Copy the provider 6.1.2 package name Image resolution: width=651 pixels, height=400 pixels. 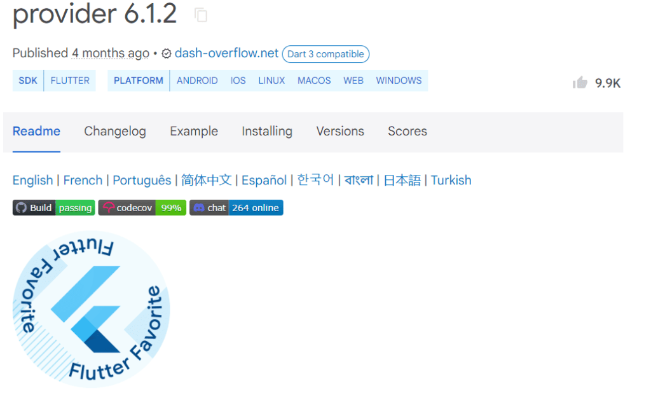(x=201, y=15)
